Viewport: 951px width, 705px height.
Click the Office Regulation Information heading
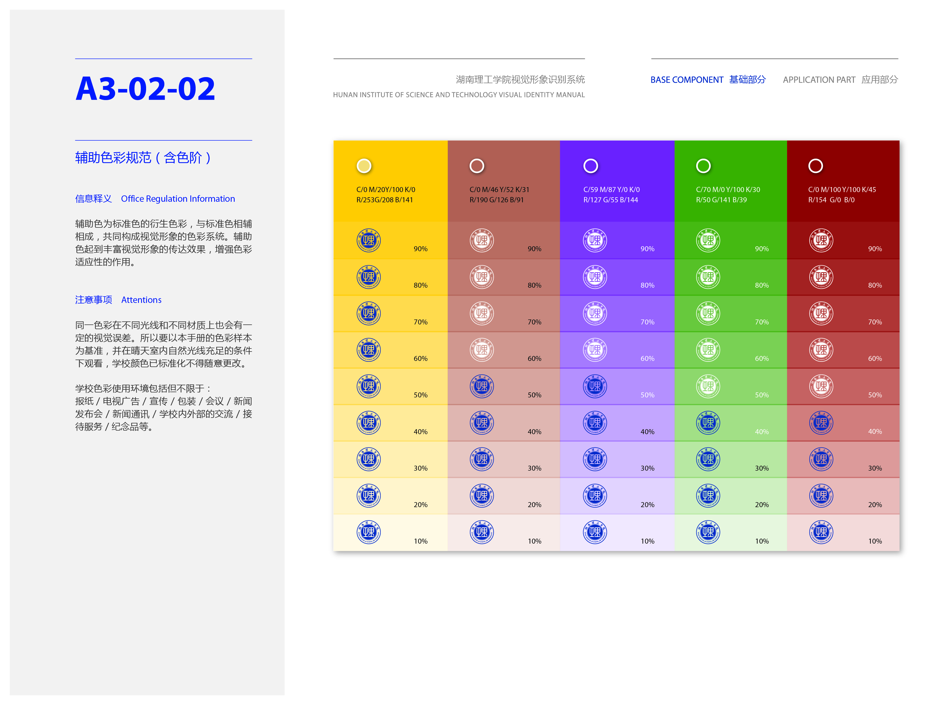click(178, 198)
